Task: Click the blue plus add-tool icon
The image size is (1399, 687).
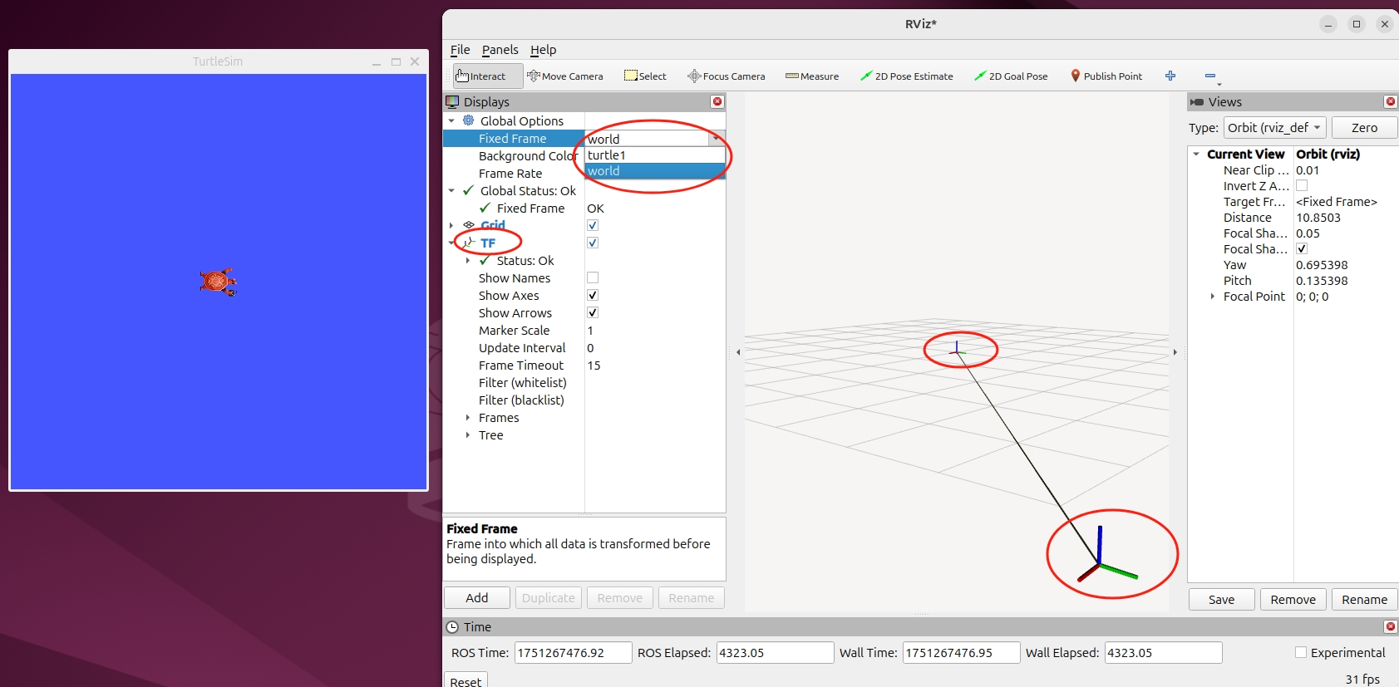Action: click(x=1170, y=76)
